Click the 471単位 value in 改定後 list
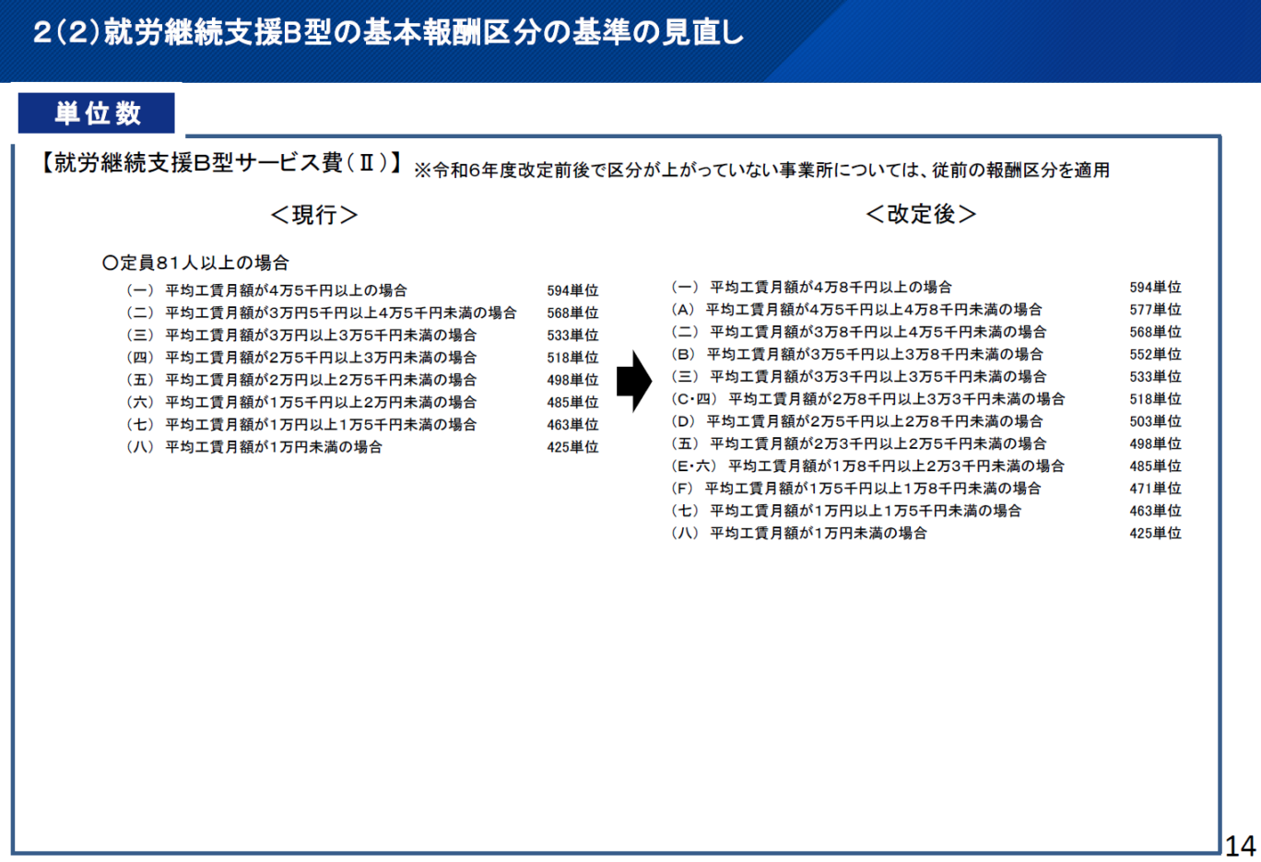 1155,489
